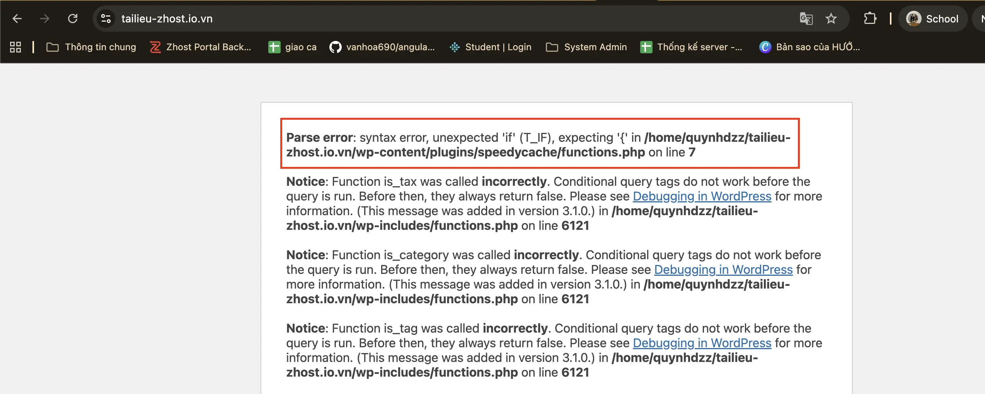The width and height of the screenshot is (985, 394).
Task: Open the School profile button
Action: coord(932,19)
